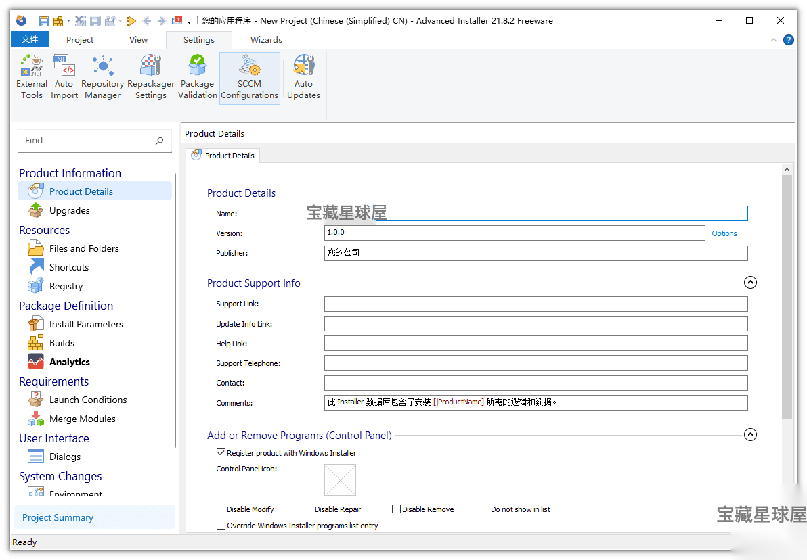The width and height of the screenshot is (807, 560).
Task: Click the product Name input field
Action: 536,214
